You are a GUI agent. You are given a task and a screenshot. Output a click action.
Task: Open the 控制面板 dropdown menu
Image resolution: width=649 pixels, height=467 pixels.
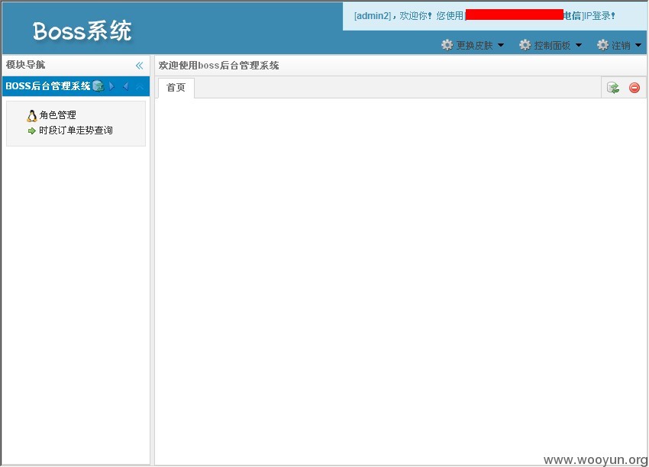[551, 45]
